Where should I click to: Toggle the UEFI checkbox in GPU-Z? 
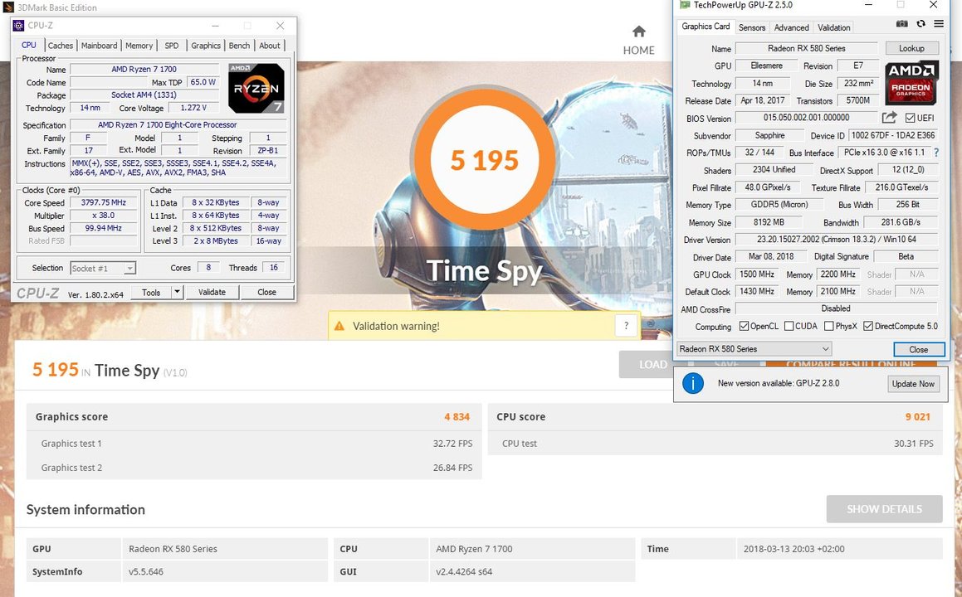(910, 118)
